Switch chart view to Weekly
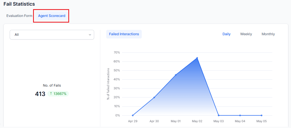291x128 pixels. pos(246,34)
